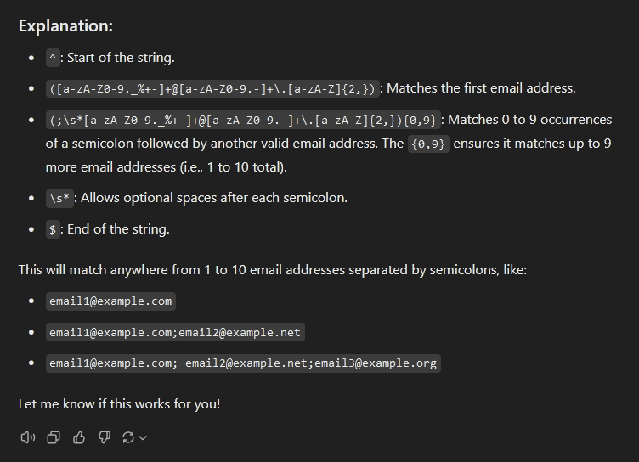639x462 pixels.
Task: Expand the chevron beside the regenerate icon
Action: pos(143,438)
